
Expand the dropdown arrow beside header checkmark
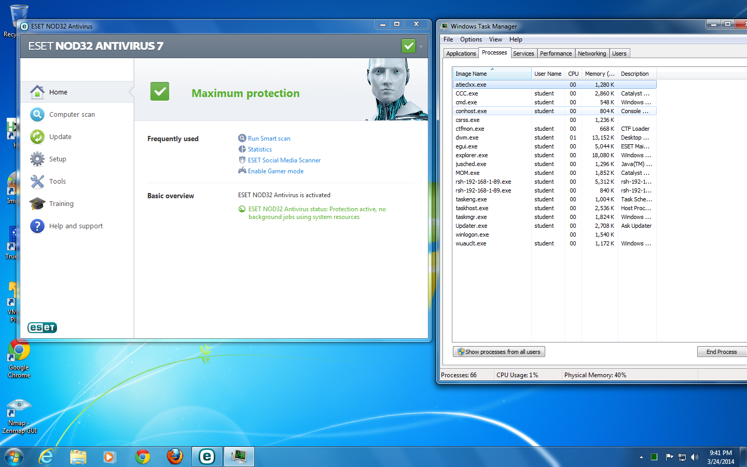(421, 47)
